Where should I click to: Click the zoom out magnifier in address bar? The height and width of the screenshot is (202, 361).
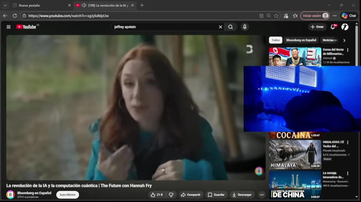tap(269, 16)
